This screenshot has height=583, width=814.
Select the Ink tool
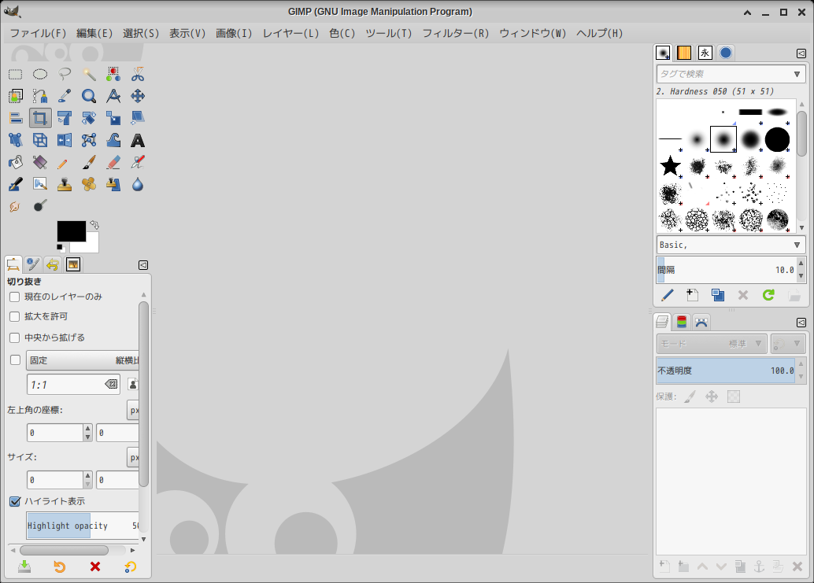coord(16,184)
